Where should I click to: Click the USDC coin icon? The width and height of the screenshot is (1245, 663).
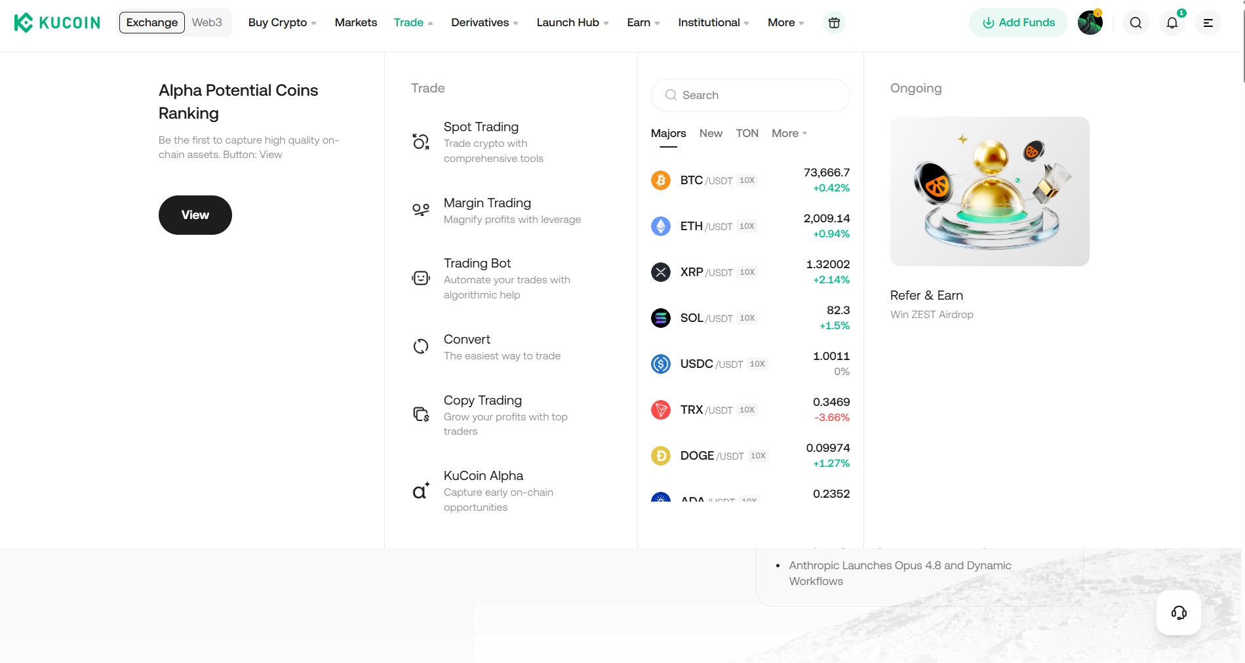tap(661, 364)
